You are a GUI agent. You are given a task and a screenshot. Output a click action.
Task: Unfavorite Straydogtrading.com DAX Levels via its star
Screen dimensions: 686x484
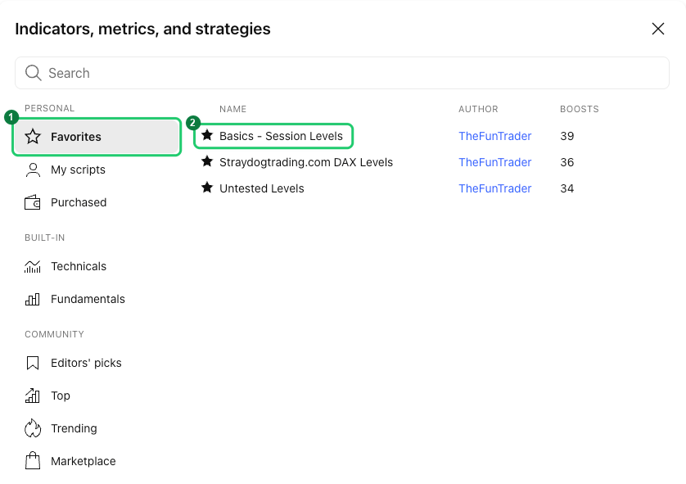(x=207, y=161)
